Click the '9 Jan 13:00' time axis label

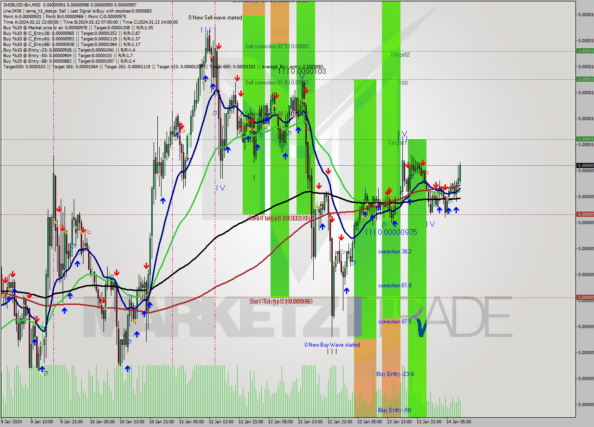coord(42,422)
